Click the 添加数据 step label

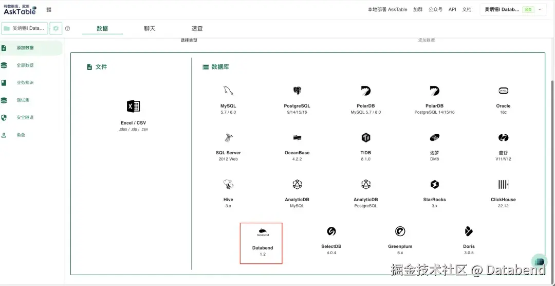[x=427, y=40]
